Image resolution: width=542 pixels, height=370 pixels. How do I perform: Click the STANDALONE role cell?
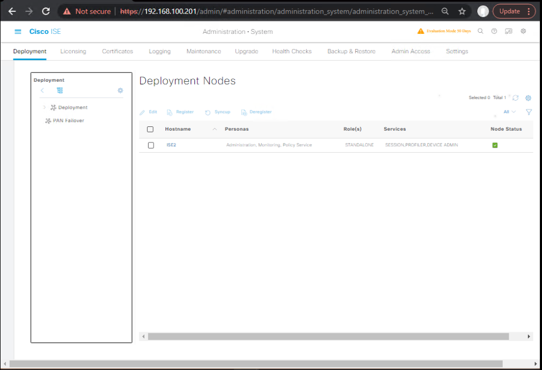[x=359, y=145]
